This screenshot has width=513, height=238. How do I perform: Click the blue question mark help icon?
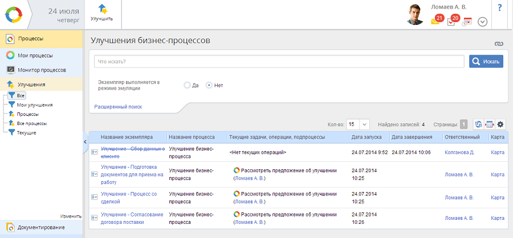(500, 8)
